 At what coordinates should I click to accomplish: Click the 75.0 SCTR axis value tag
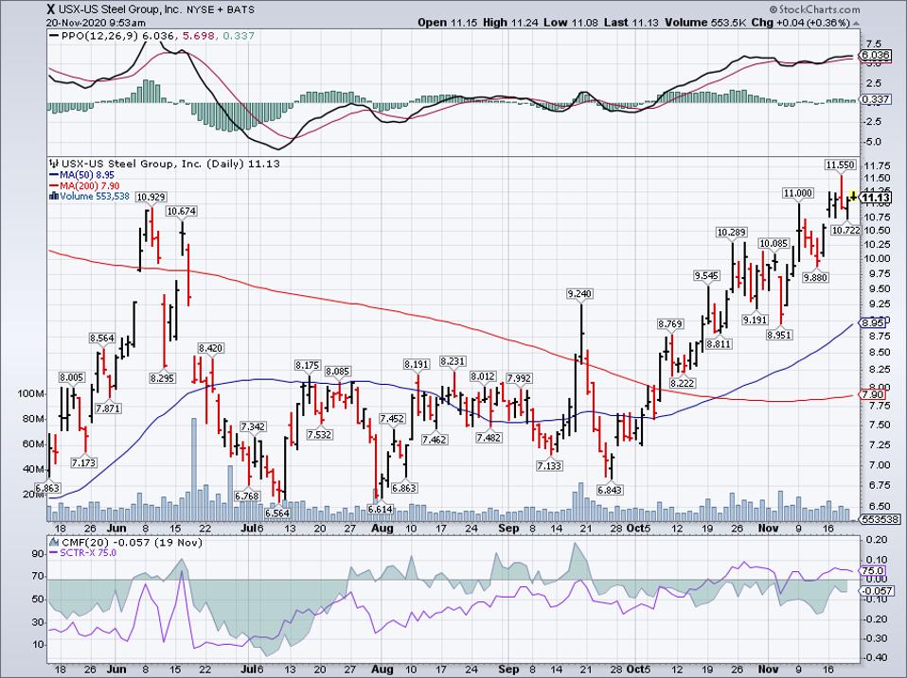click(874, 570)
